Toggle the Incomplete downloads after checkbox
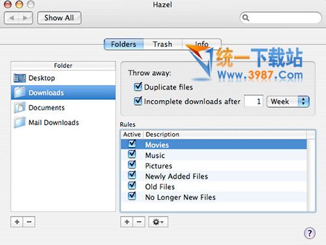The height and width of the screenshot is (245, 326). (x=138, y=101)
